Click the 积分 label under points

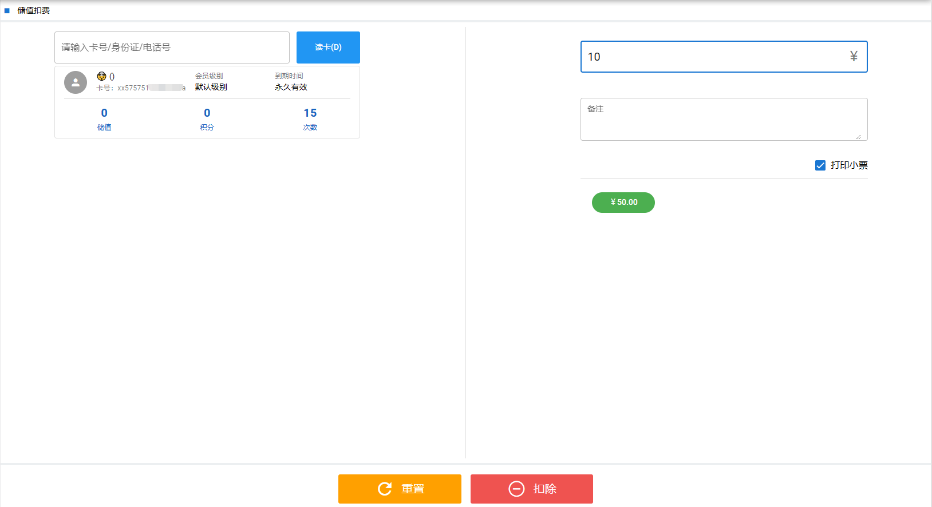207,128
